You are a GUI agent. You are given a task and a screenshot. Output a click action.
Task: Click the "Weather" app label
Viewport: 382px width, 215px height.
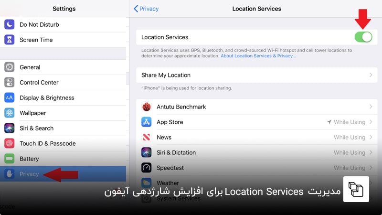168,183
